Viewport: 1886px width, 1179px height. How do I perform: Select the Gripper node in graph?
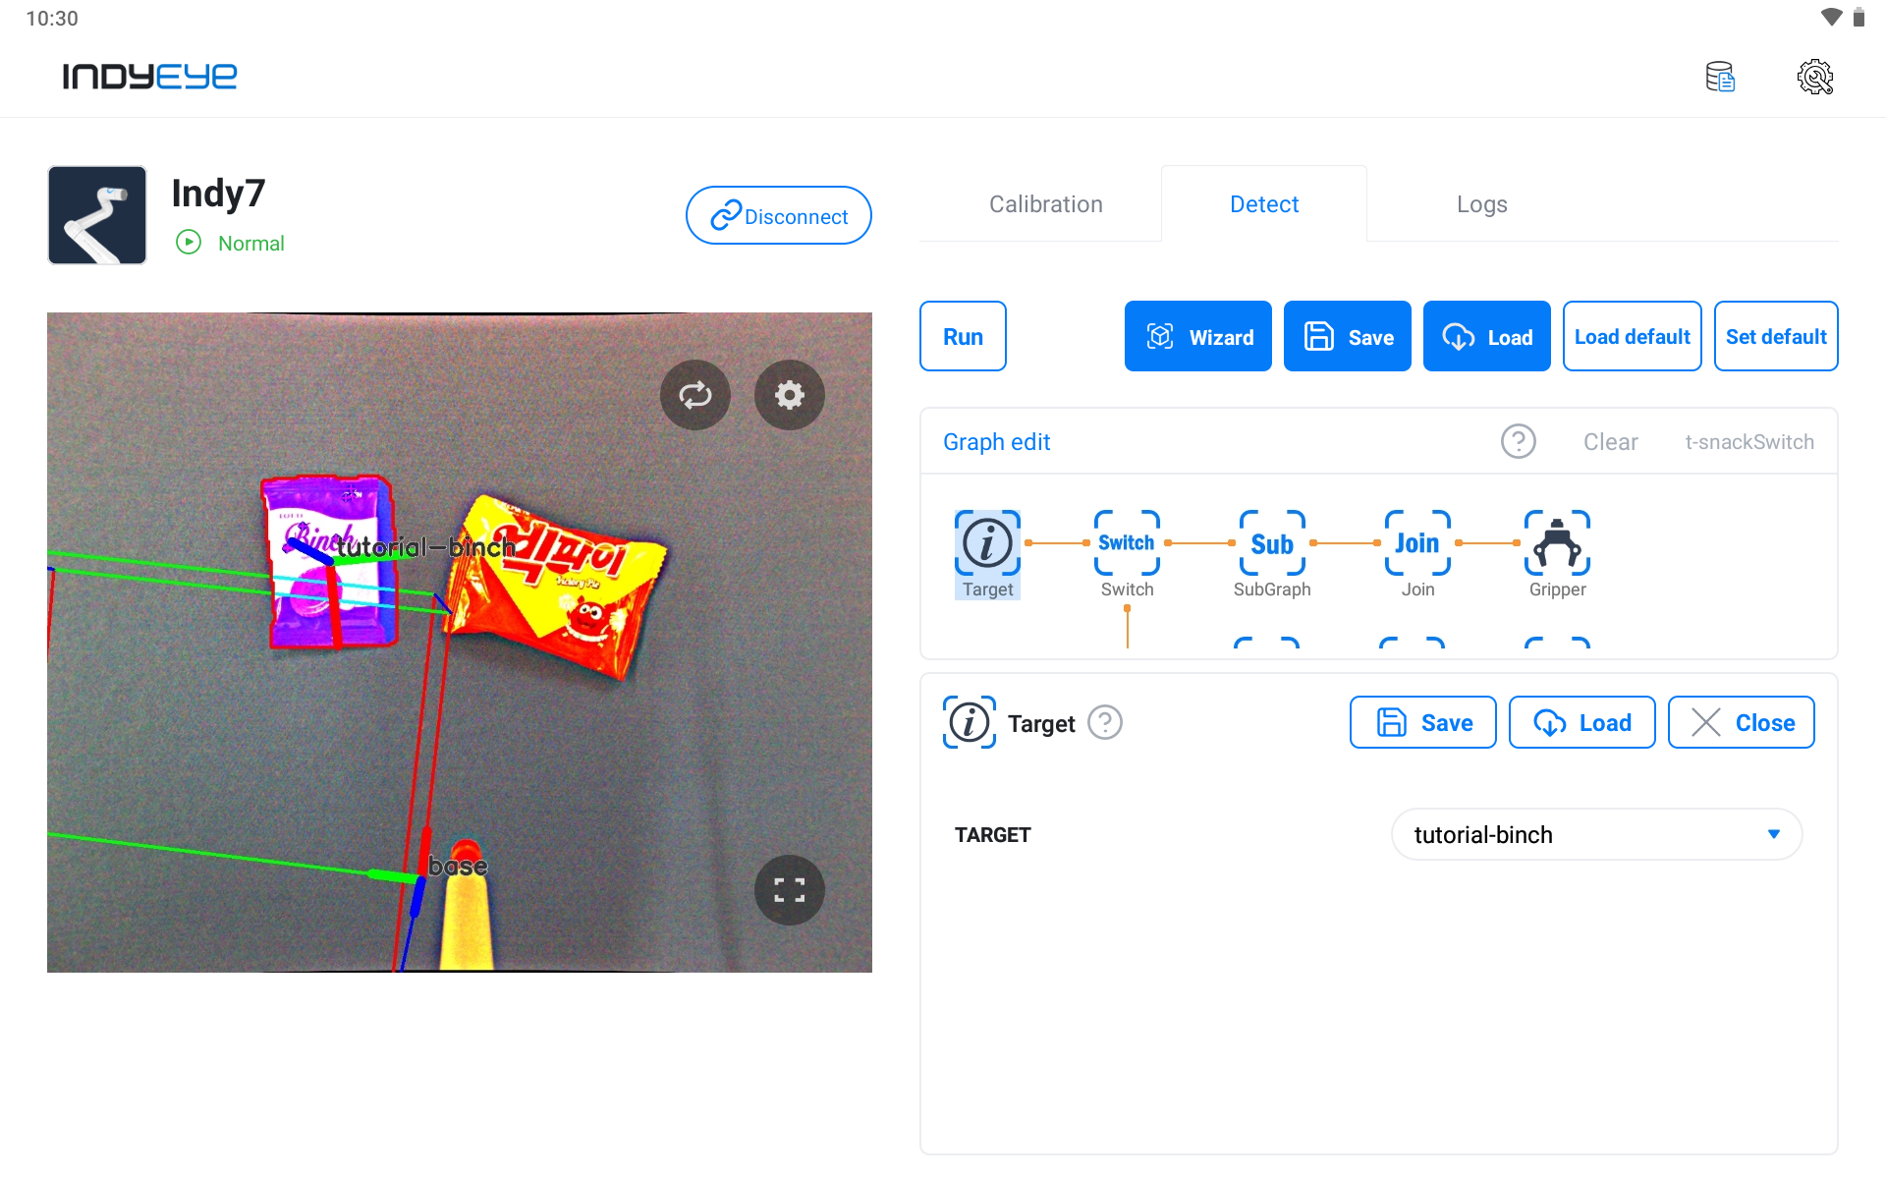1557,554
